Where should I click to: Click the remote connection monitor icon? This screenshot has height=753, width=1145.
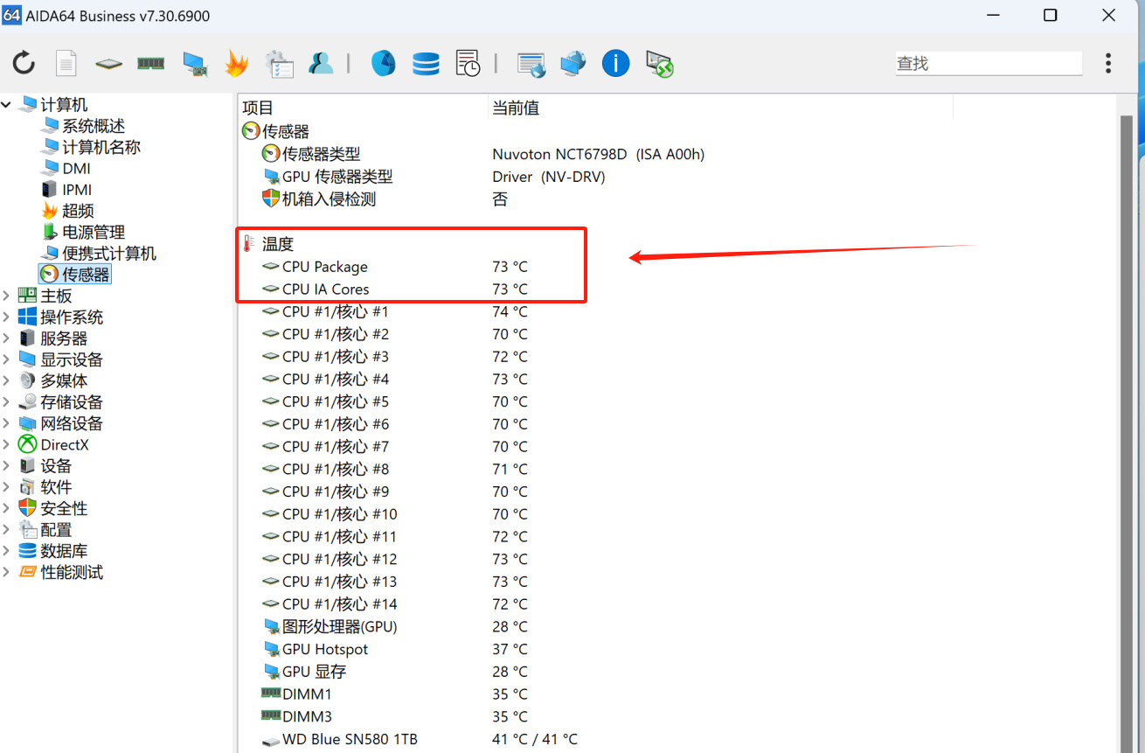pyautogui.click(x=659, y=64)
